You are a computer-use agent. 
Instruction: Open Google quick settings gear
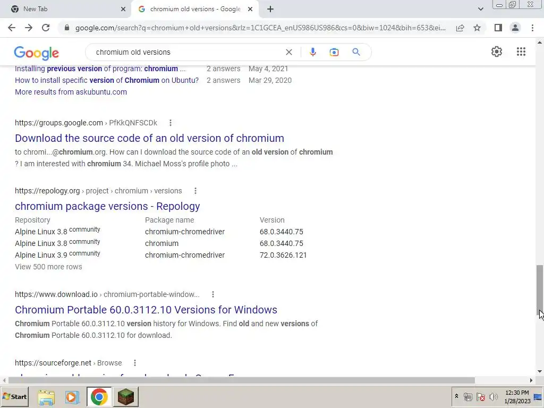(497, 52)
